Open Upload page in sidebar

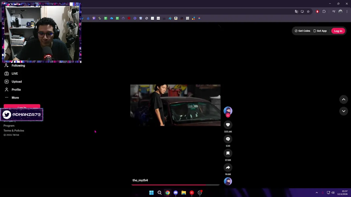13,82
